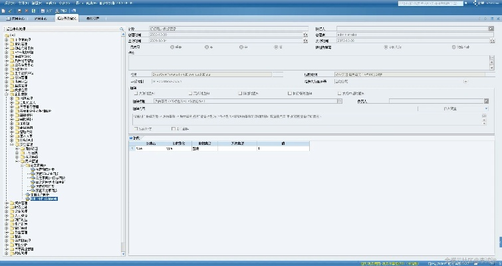Open the wide combo box dropdown below checkbox row
Viewport: 502px width, 266px height.
(x=339, y=101)
